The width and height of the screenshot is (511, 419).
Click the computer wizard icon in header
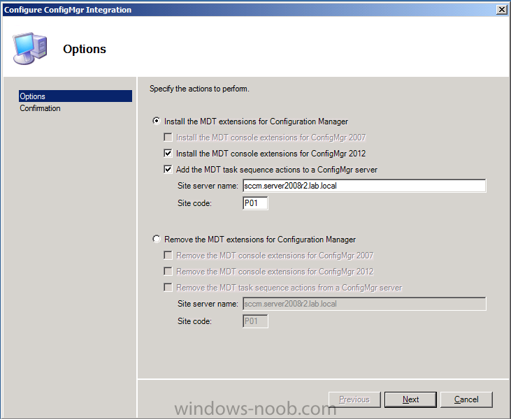click(x=30, y=48)
